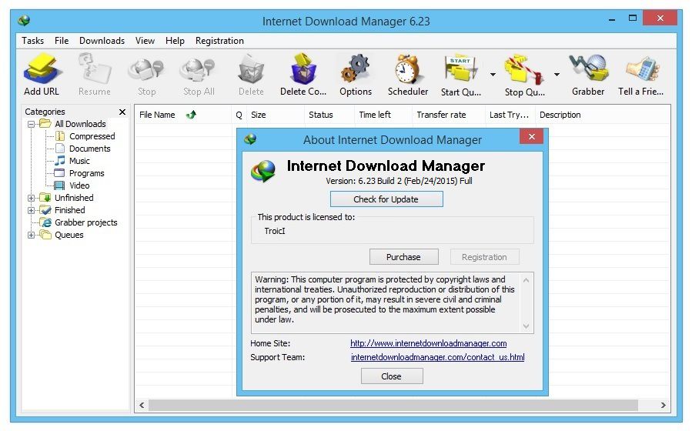The image size is (692, 431).
Task: Select the Queues folder
Action: click(69, 236)
